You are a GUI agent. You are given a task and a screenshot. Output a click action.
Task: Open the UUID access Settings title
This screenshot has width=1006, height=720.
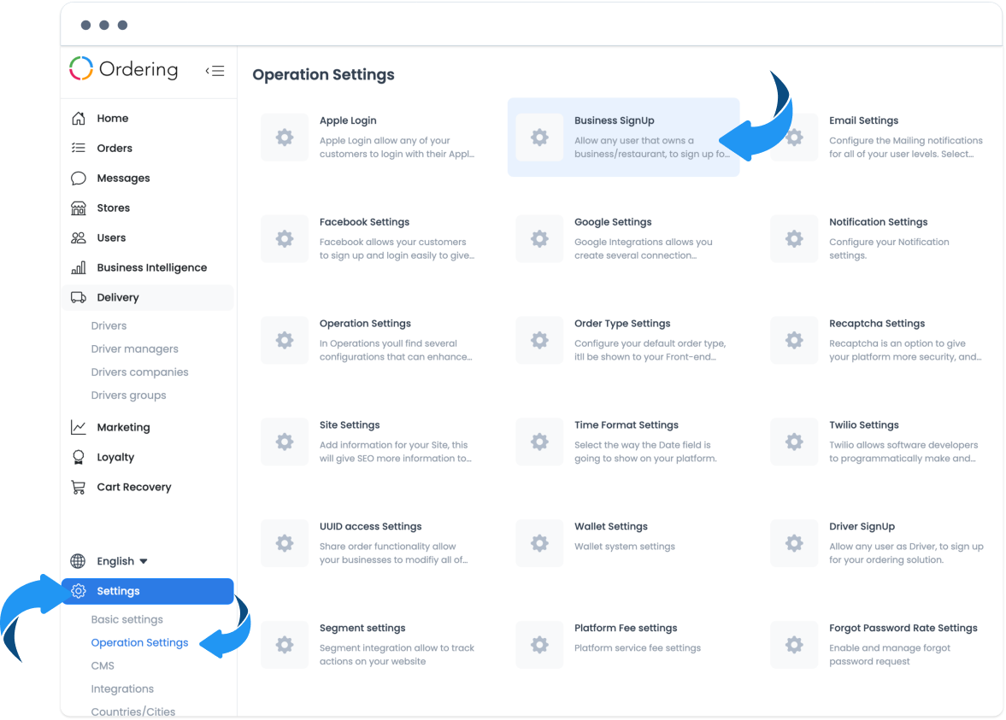click(371, 526)
